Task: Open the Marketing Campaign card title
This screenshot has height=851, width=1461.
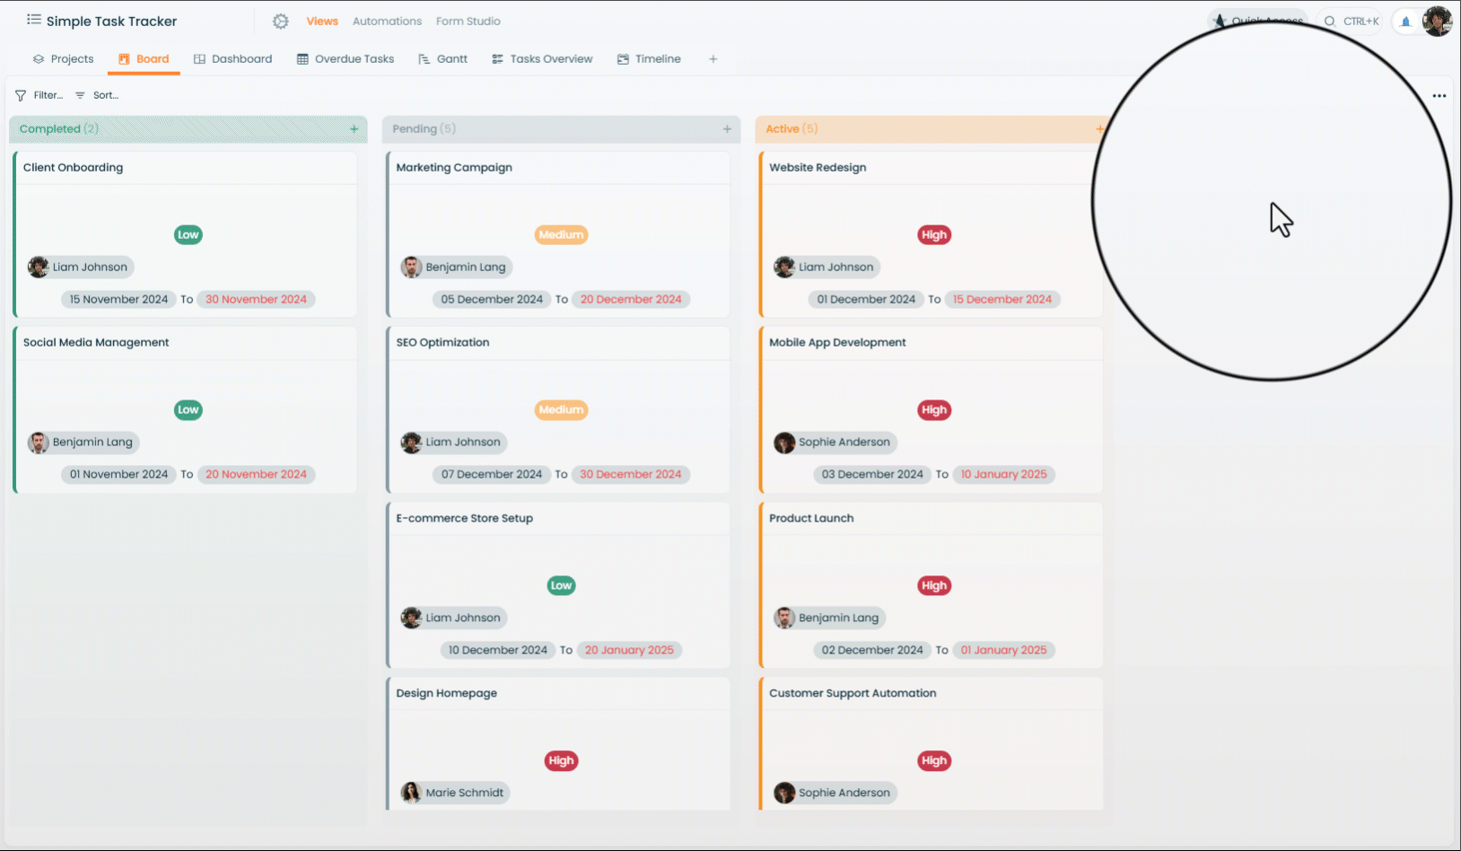Action: click(x=454, y=168)
